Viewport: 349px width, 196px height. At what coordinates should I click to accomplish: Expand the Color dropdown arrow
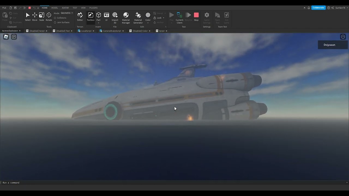coord(148,23)
